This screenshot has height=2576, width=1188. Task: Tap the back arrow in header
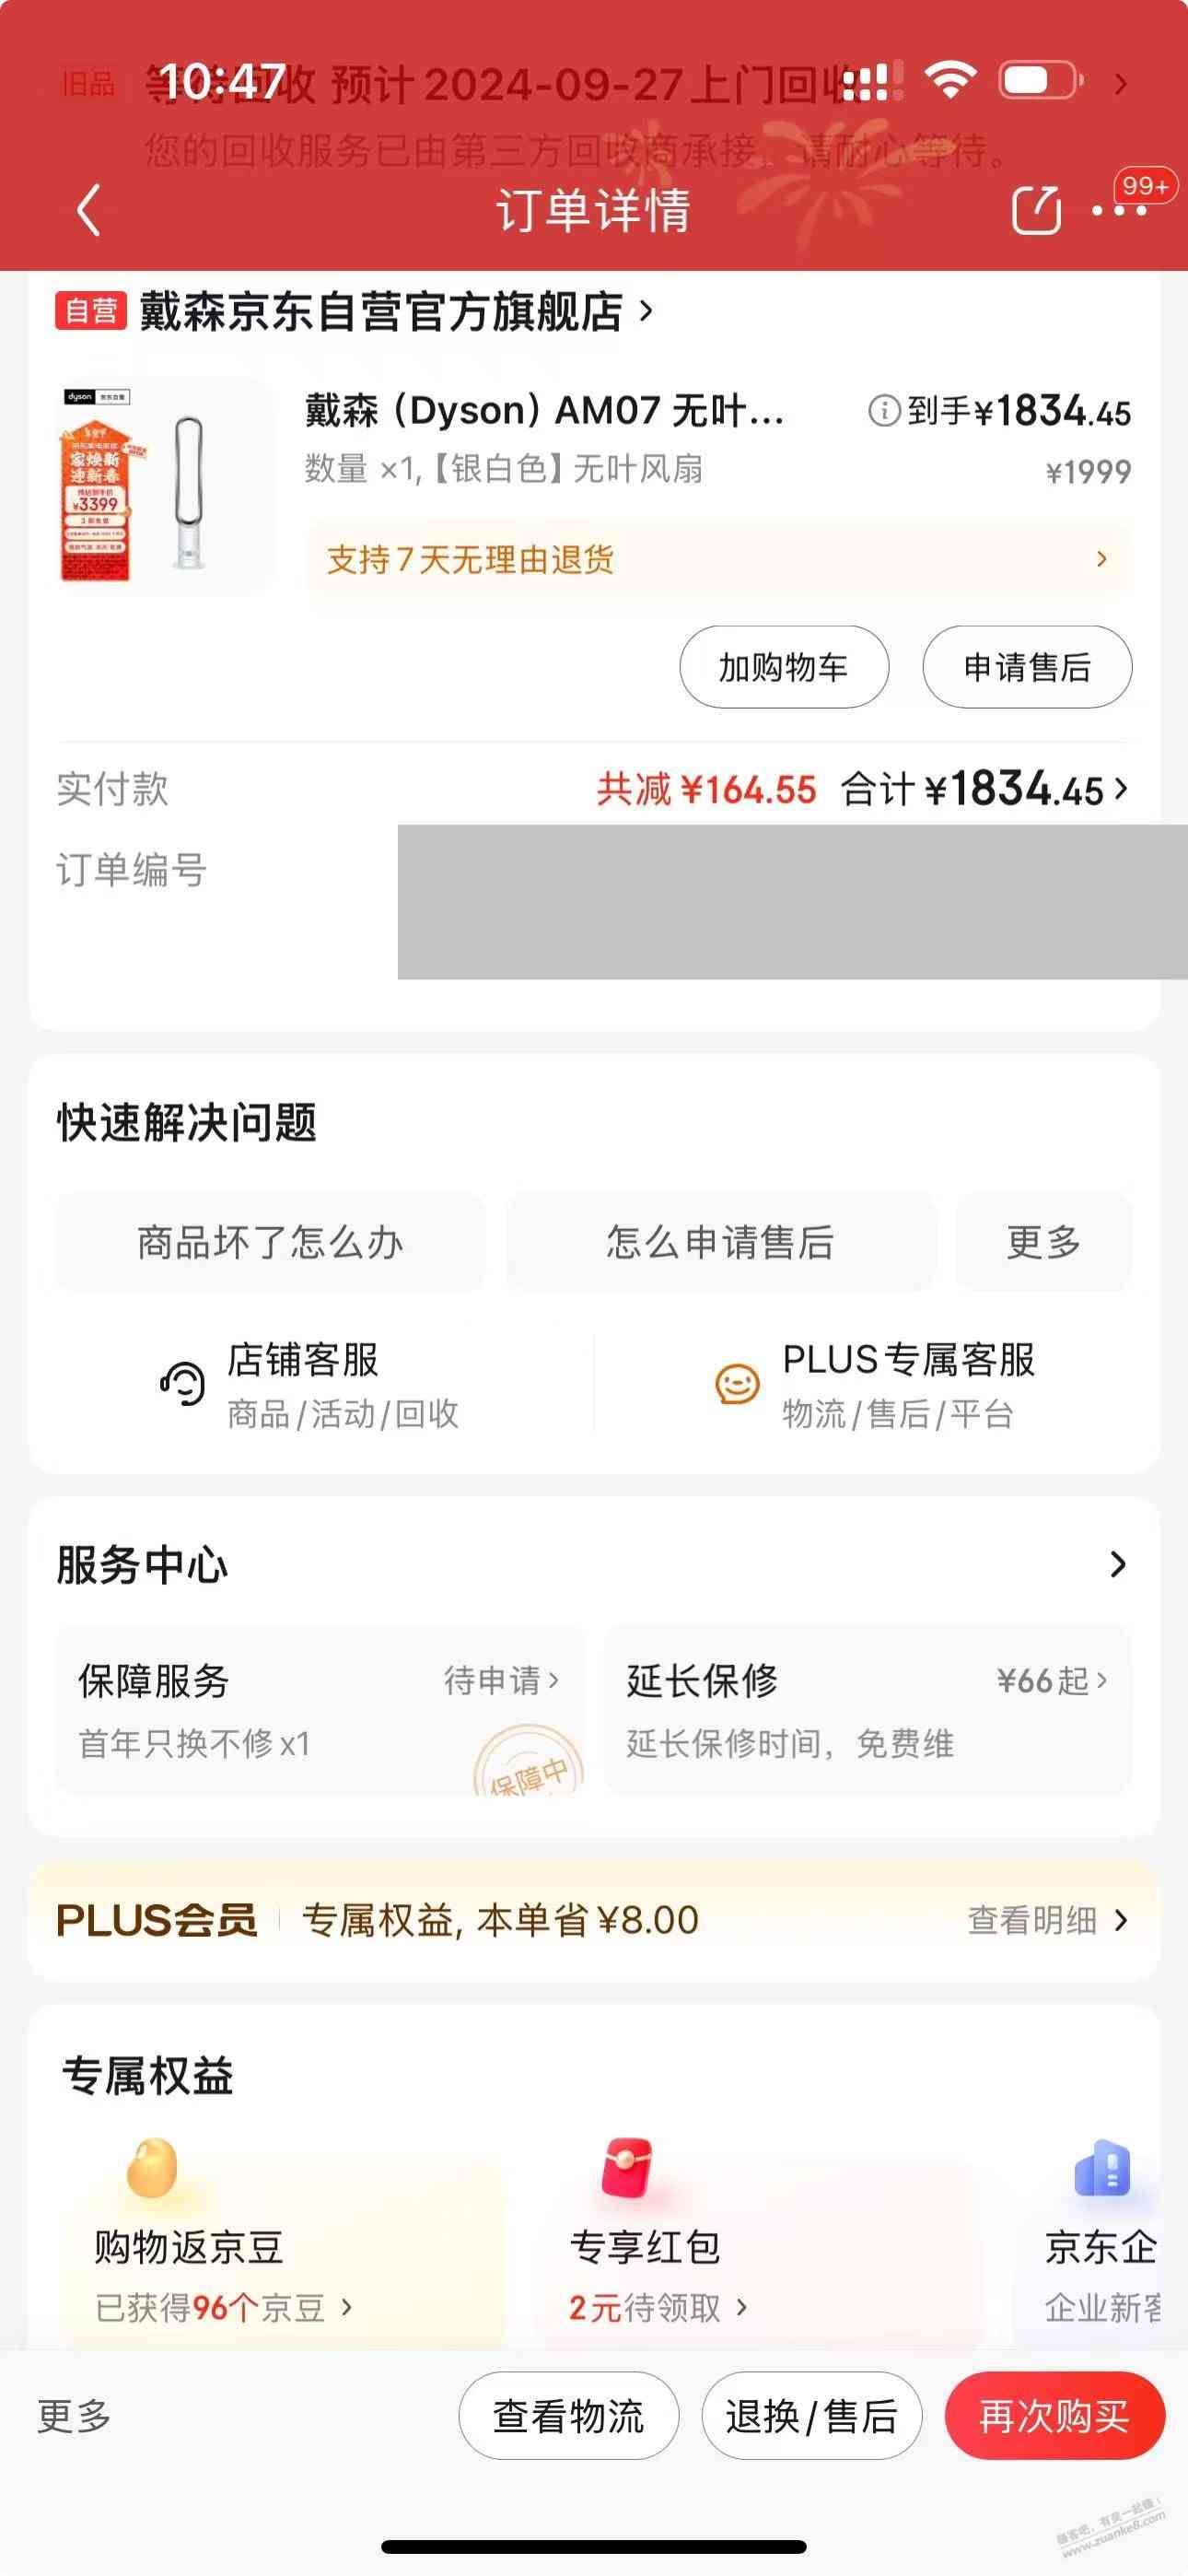point(89,210)
